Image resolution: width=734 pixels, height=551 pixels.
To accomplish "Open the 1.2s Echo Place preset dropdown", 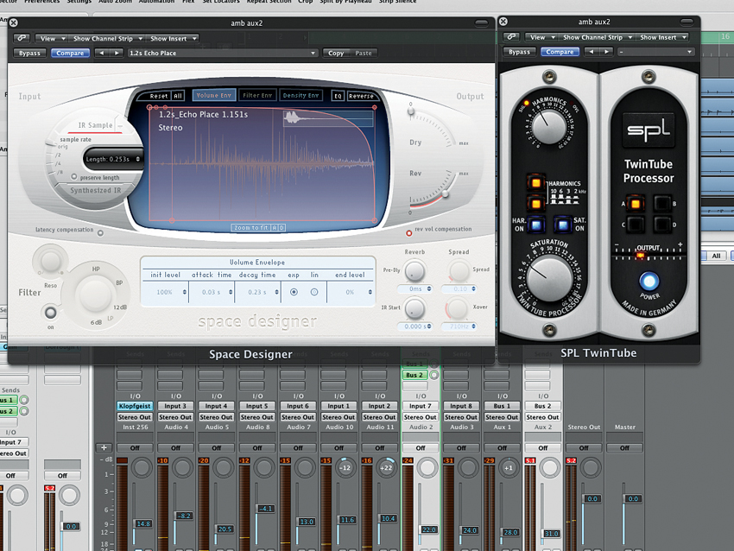I will [223, 53].
